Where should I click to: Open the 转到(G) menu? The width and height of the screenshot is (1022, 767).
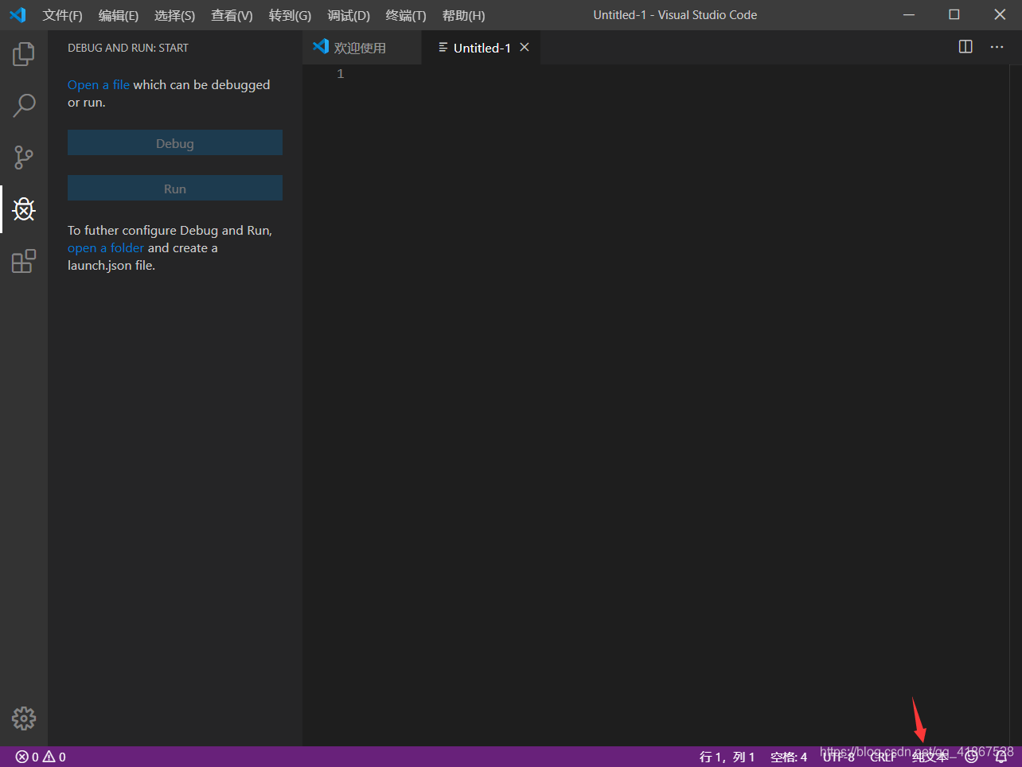click(x=290, y=15)
